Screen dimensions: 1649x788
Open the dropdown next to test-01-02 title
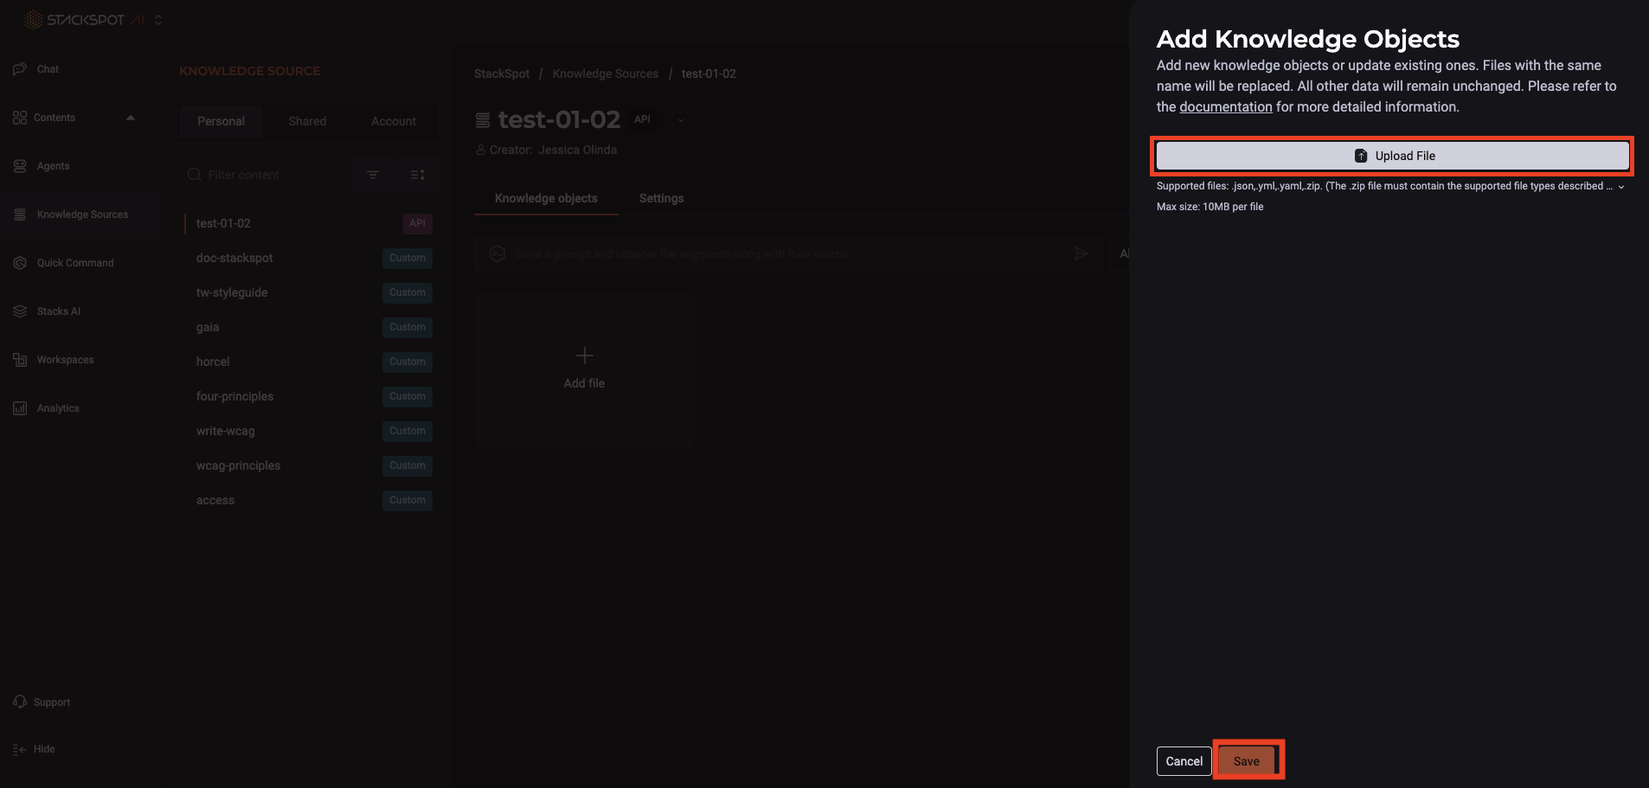click(681, 120)
